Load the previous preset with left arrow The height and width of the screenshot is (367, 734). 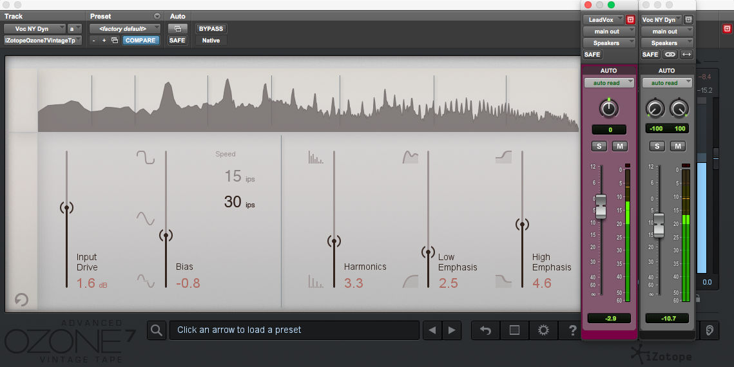pos(432,330)
